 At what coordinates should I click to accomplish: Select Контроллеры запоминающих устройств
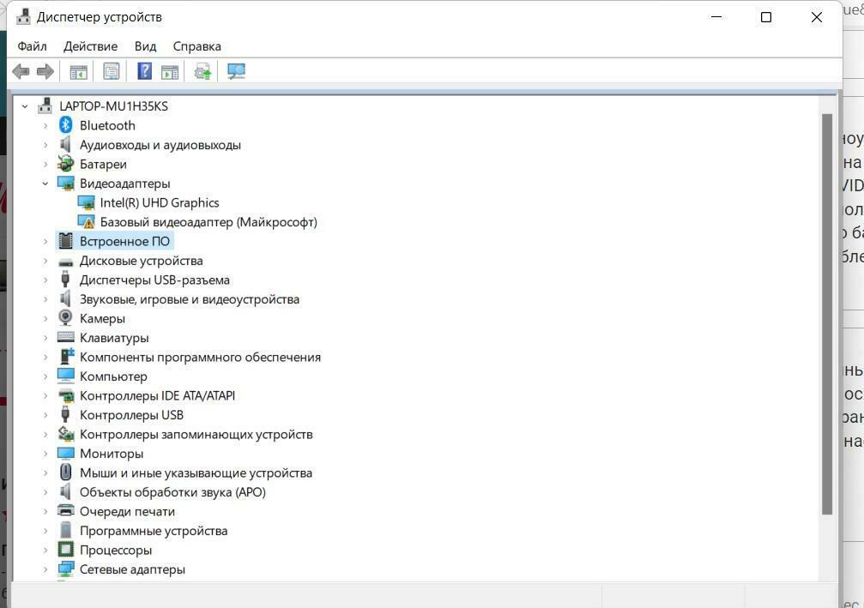(x=196, y=434)
